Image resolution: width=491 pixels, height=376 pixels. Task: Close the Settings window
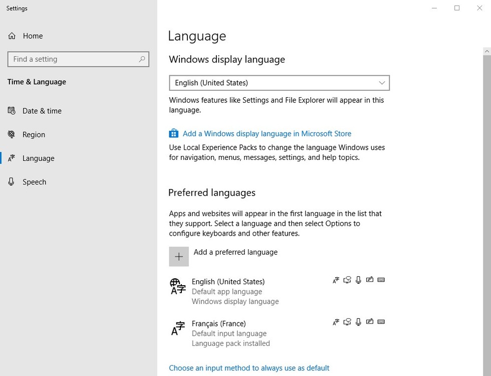coord(479,8)
